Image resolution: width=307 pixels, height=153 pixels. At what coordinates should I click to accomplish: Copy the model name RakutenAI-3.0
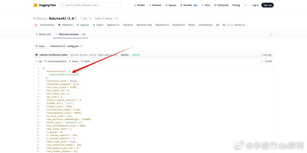coord(76,18)
